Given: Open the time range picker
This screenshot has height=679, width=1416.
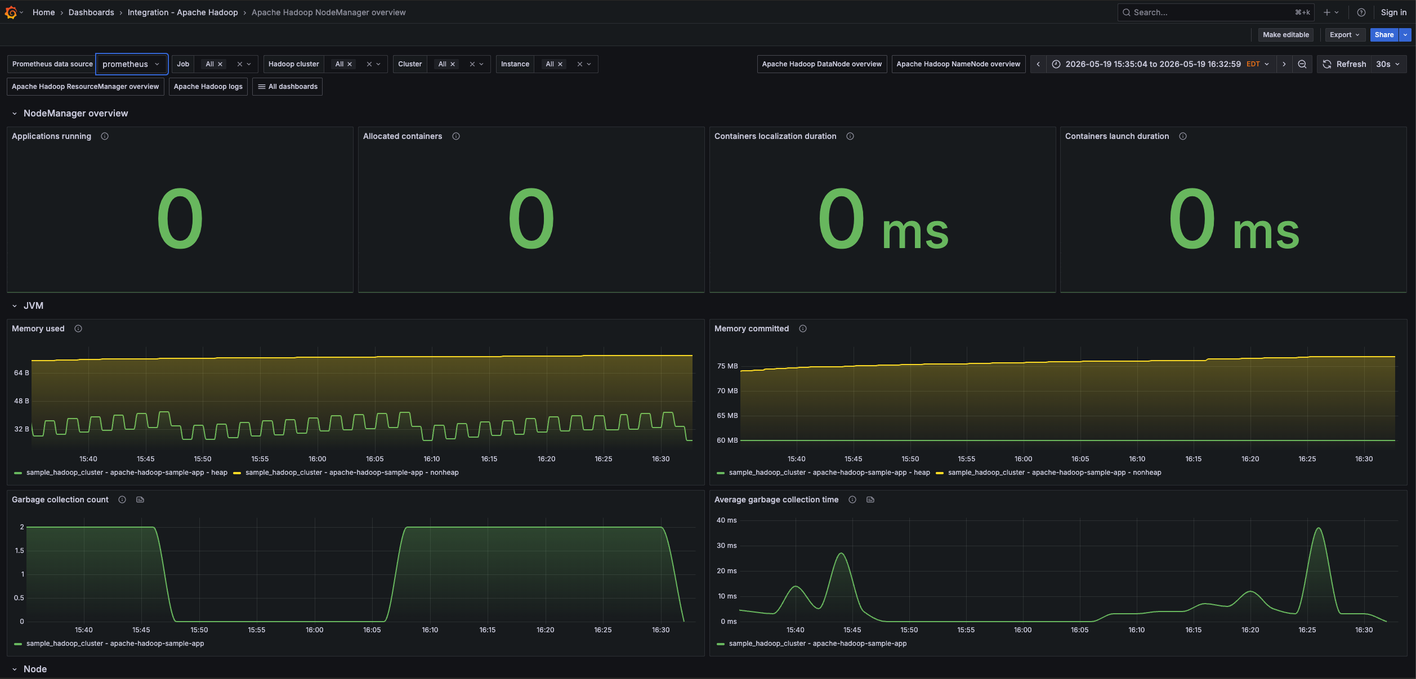Looking at the screenshot, I should pos(1161,64).
